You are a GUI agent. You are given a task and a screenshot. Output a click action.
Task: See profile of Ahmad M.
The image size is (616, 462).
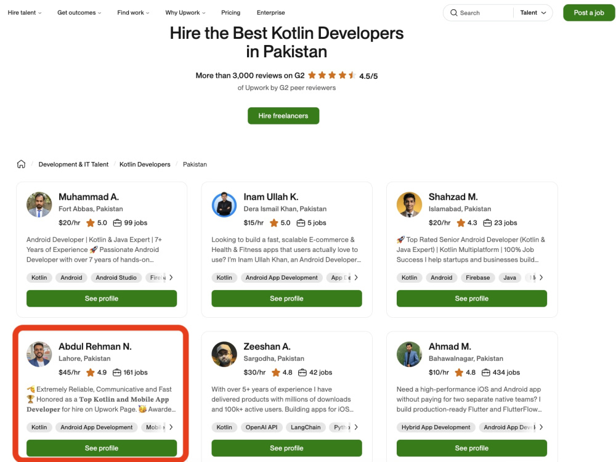click(x=472, y=448)
